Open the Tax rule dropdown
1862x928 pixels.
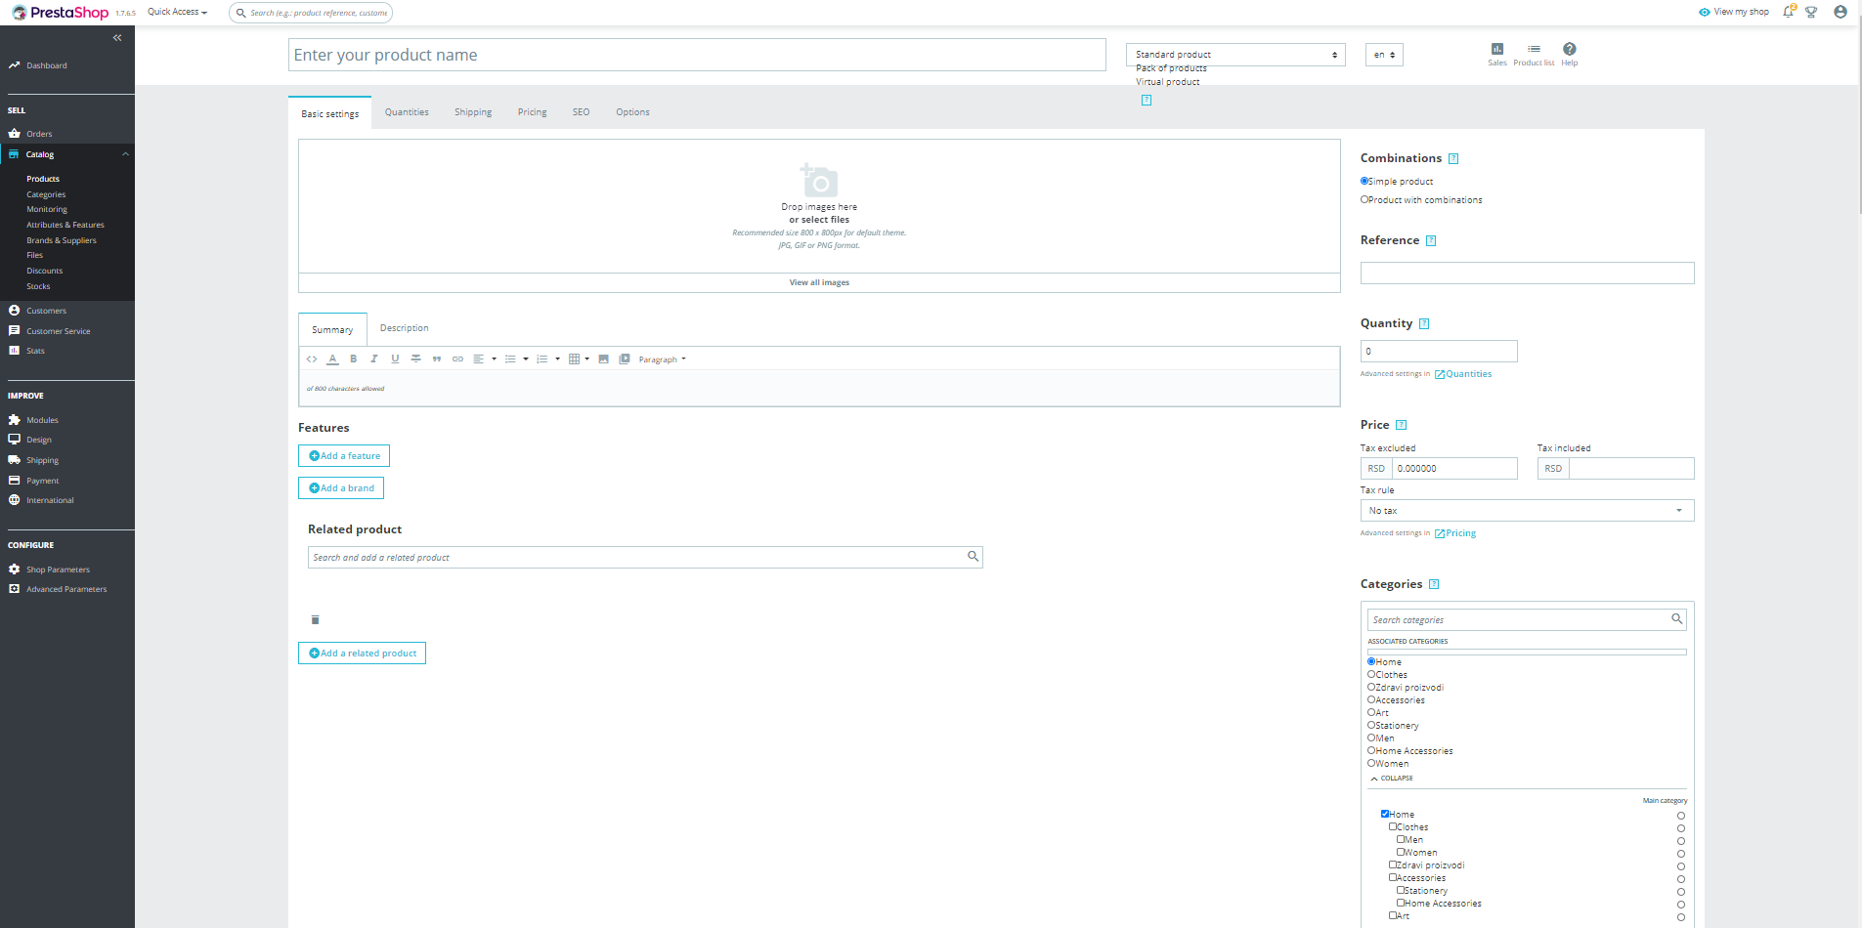[1527, 511]
